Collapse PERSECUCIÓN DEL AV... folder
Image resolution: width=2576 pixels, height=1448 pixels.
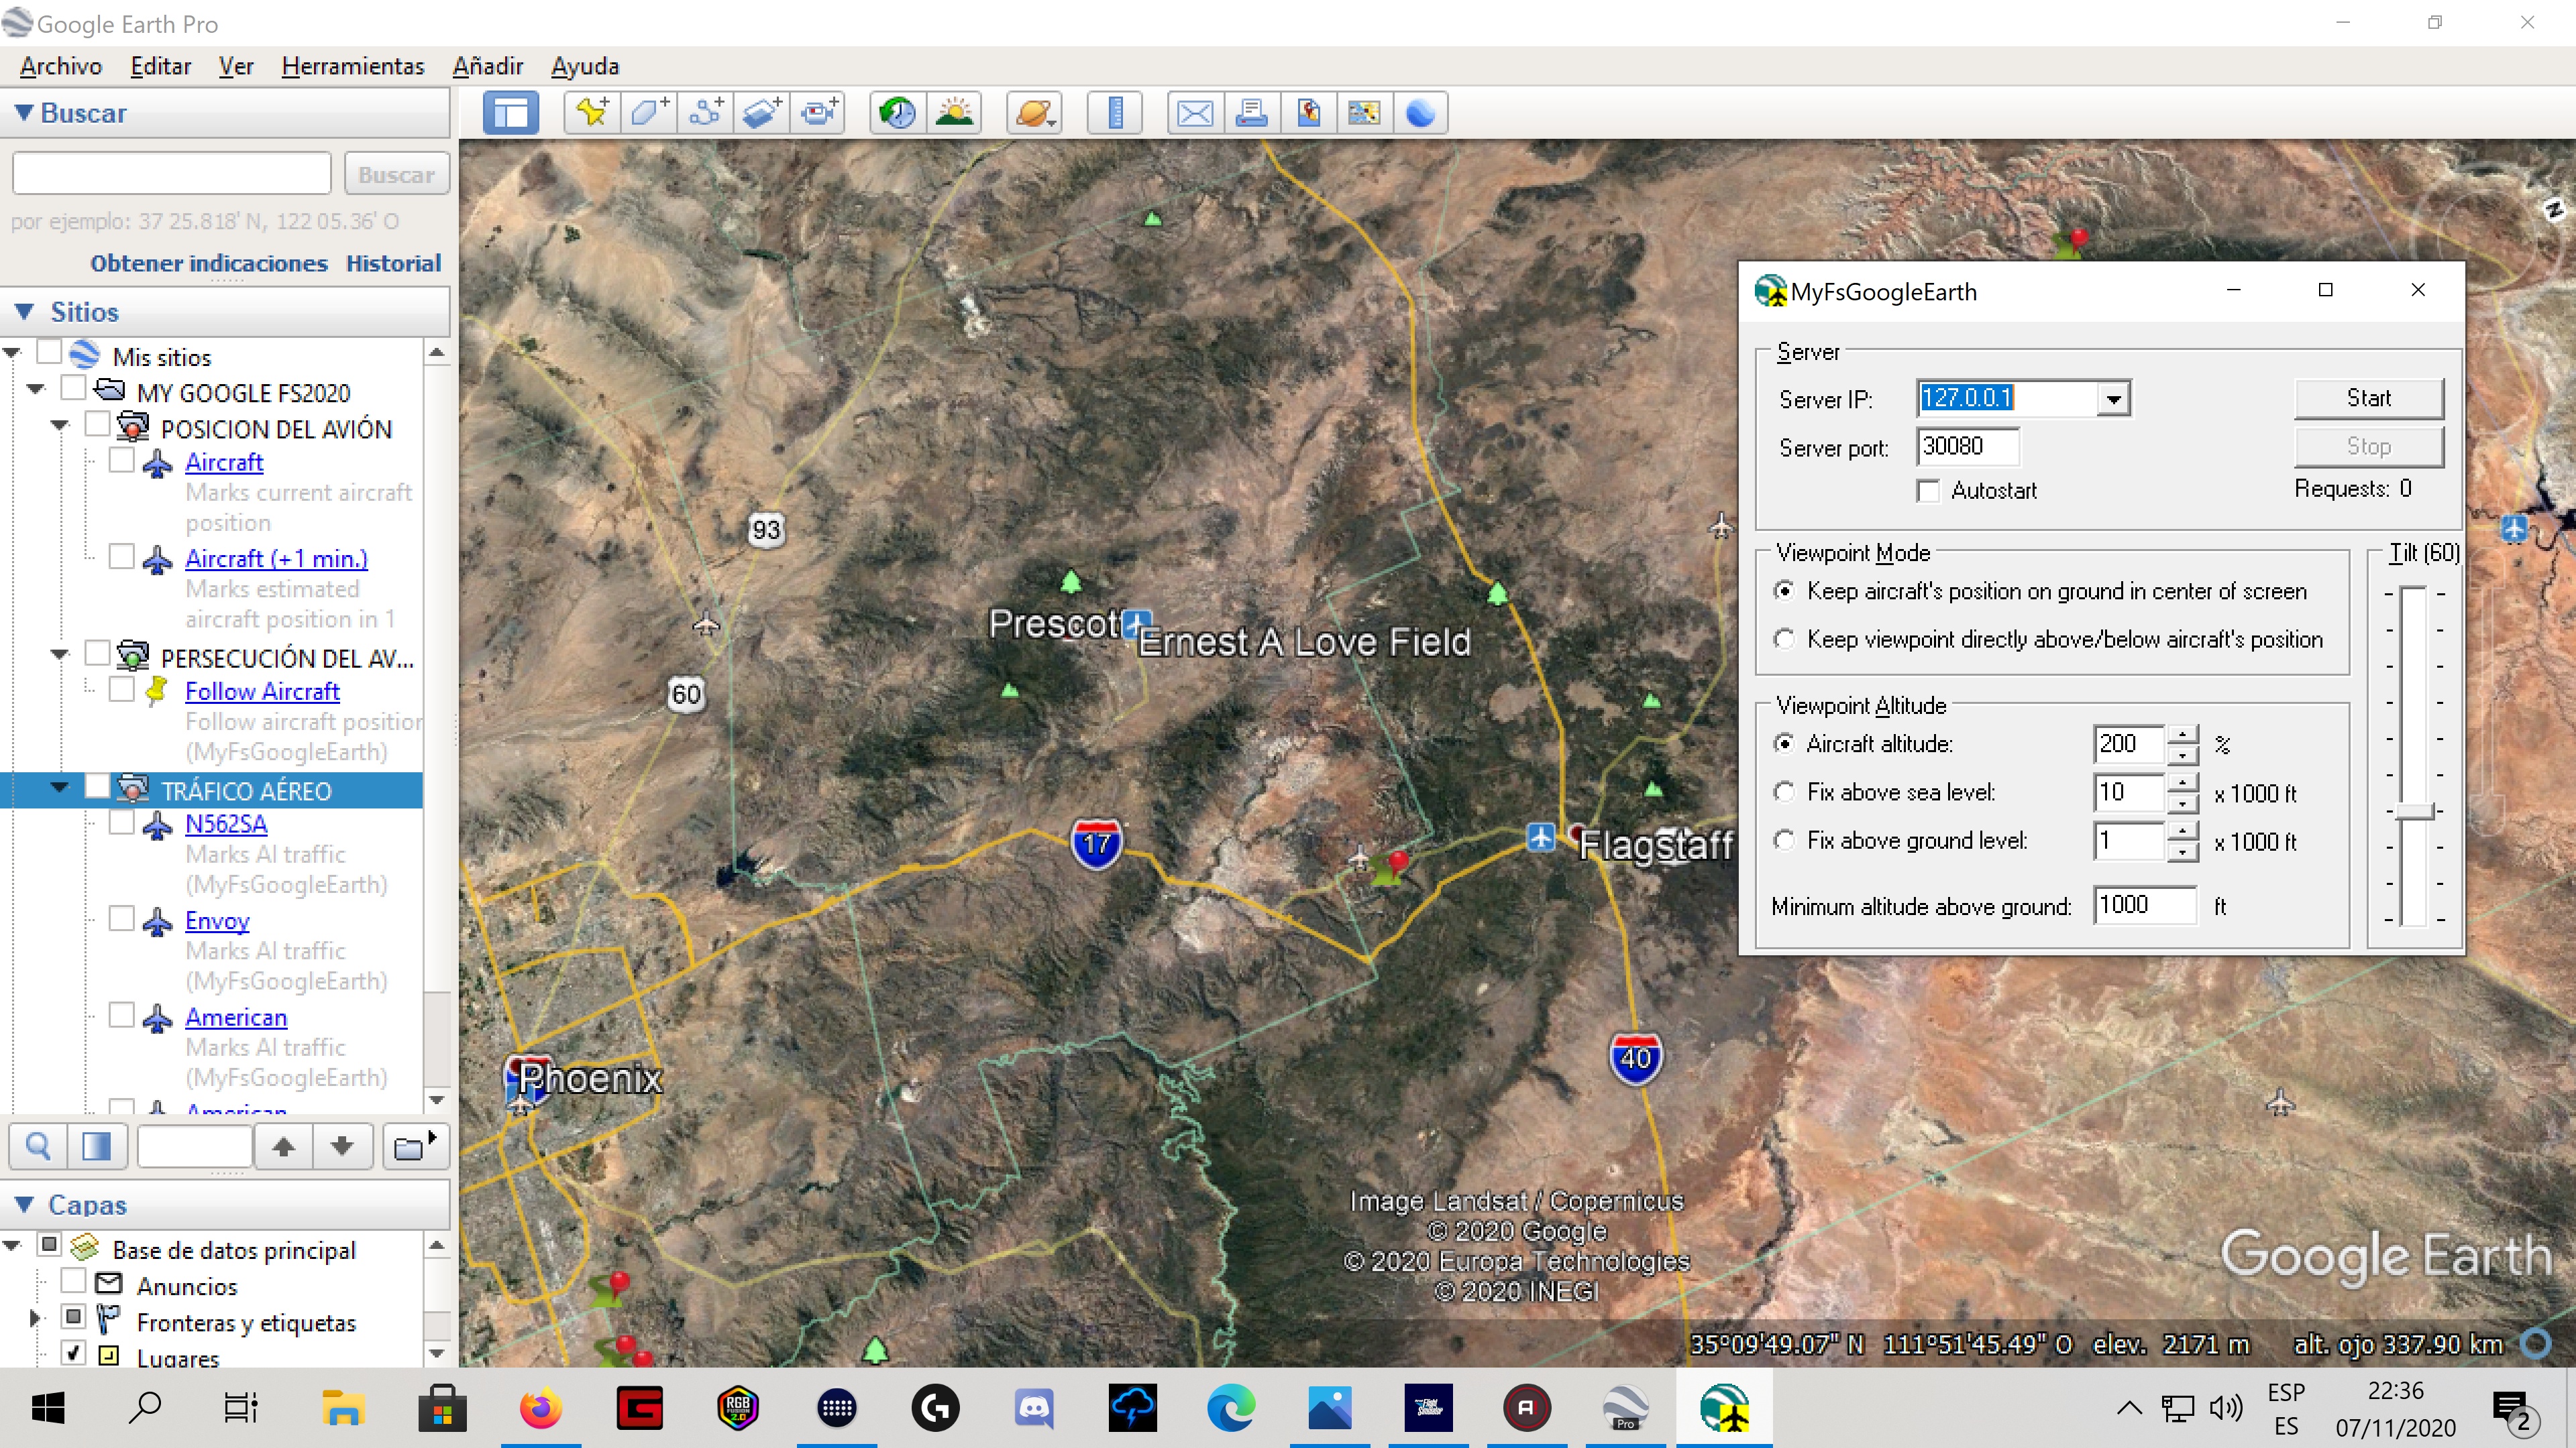[x=60, y=654]
